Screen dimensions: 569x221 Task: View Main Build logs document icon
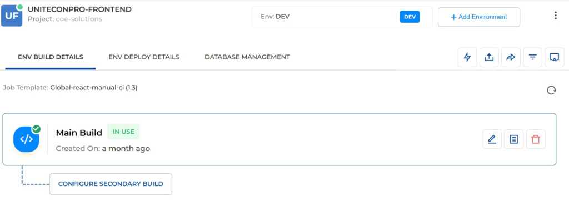(514, 139)
